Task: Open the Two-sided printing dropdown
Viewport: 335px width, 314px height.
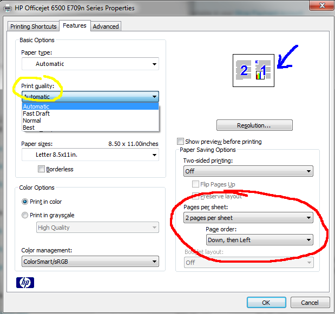Action: (248, 171)
